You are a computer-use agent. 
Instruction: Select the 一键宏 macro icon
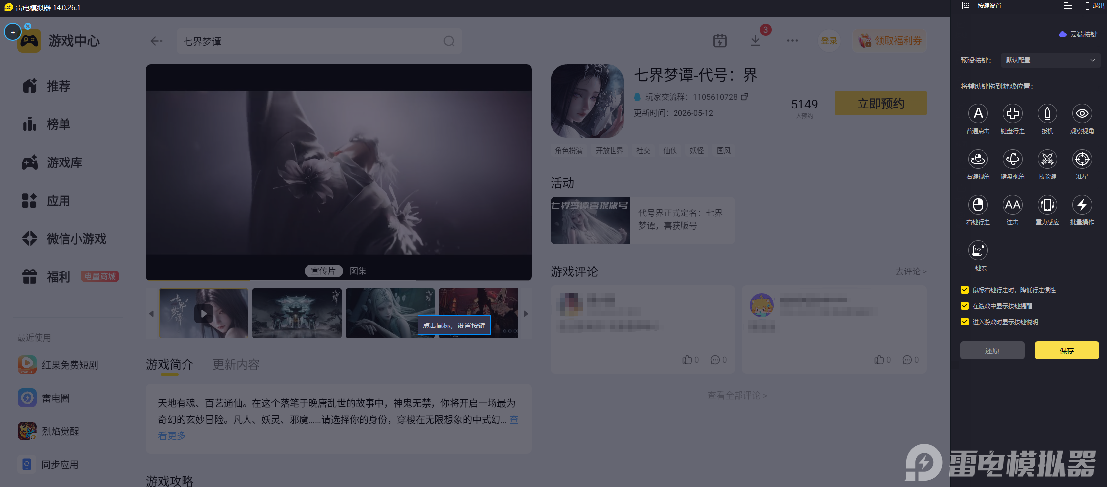tap(978, 250)
